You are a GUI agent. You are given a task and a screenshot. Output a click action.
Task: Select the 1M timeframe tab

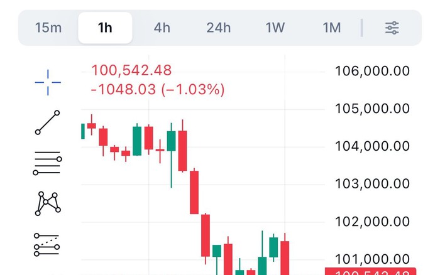point(331,28)
